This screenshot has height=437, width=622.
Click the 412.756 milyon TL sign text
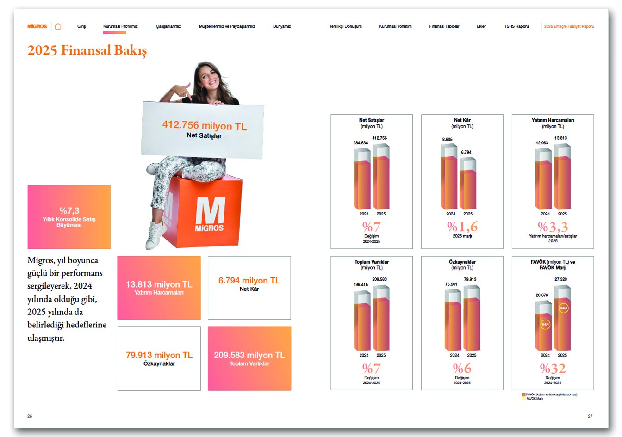(x=204, y=125)
